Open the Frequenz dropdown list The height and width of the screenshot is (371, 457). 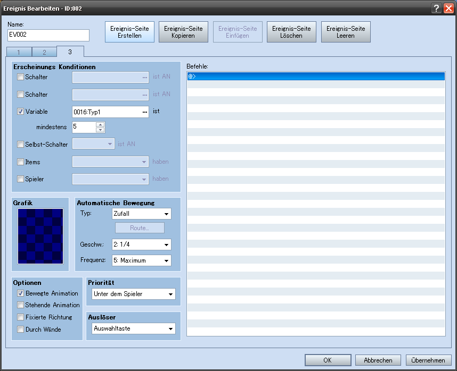point(141,260)
